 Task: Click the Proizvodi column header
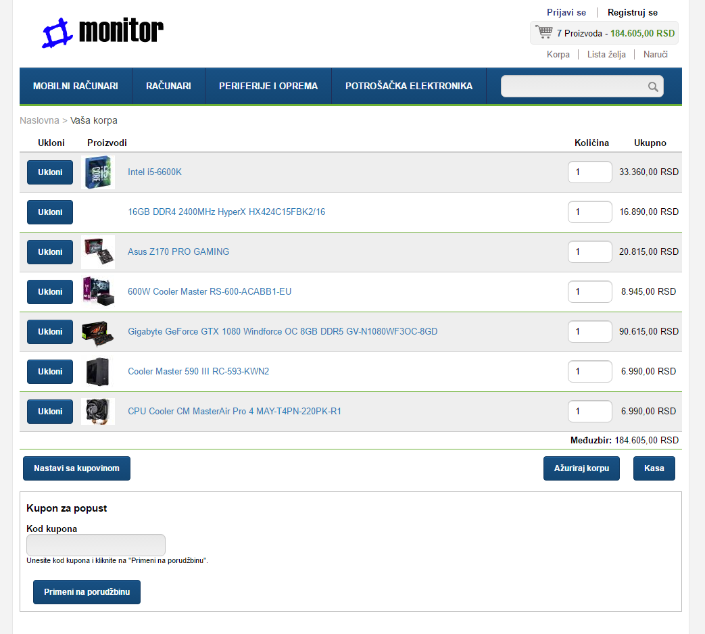pyautogui.click(x=107, y=143)
